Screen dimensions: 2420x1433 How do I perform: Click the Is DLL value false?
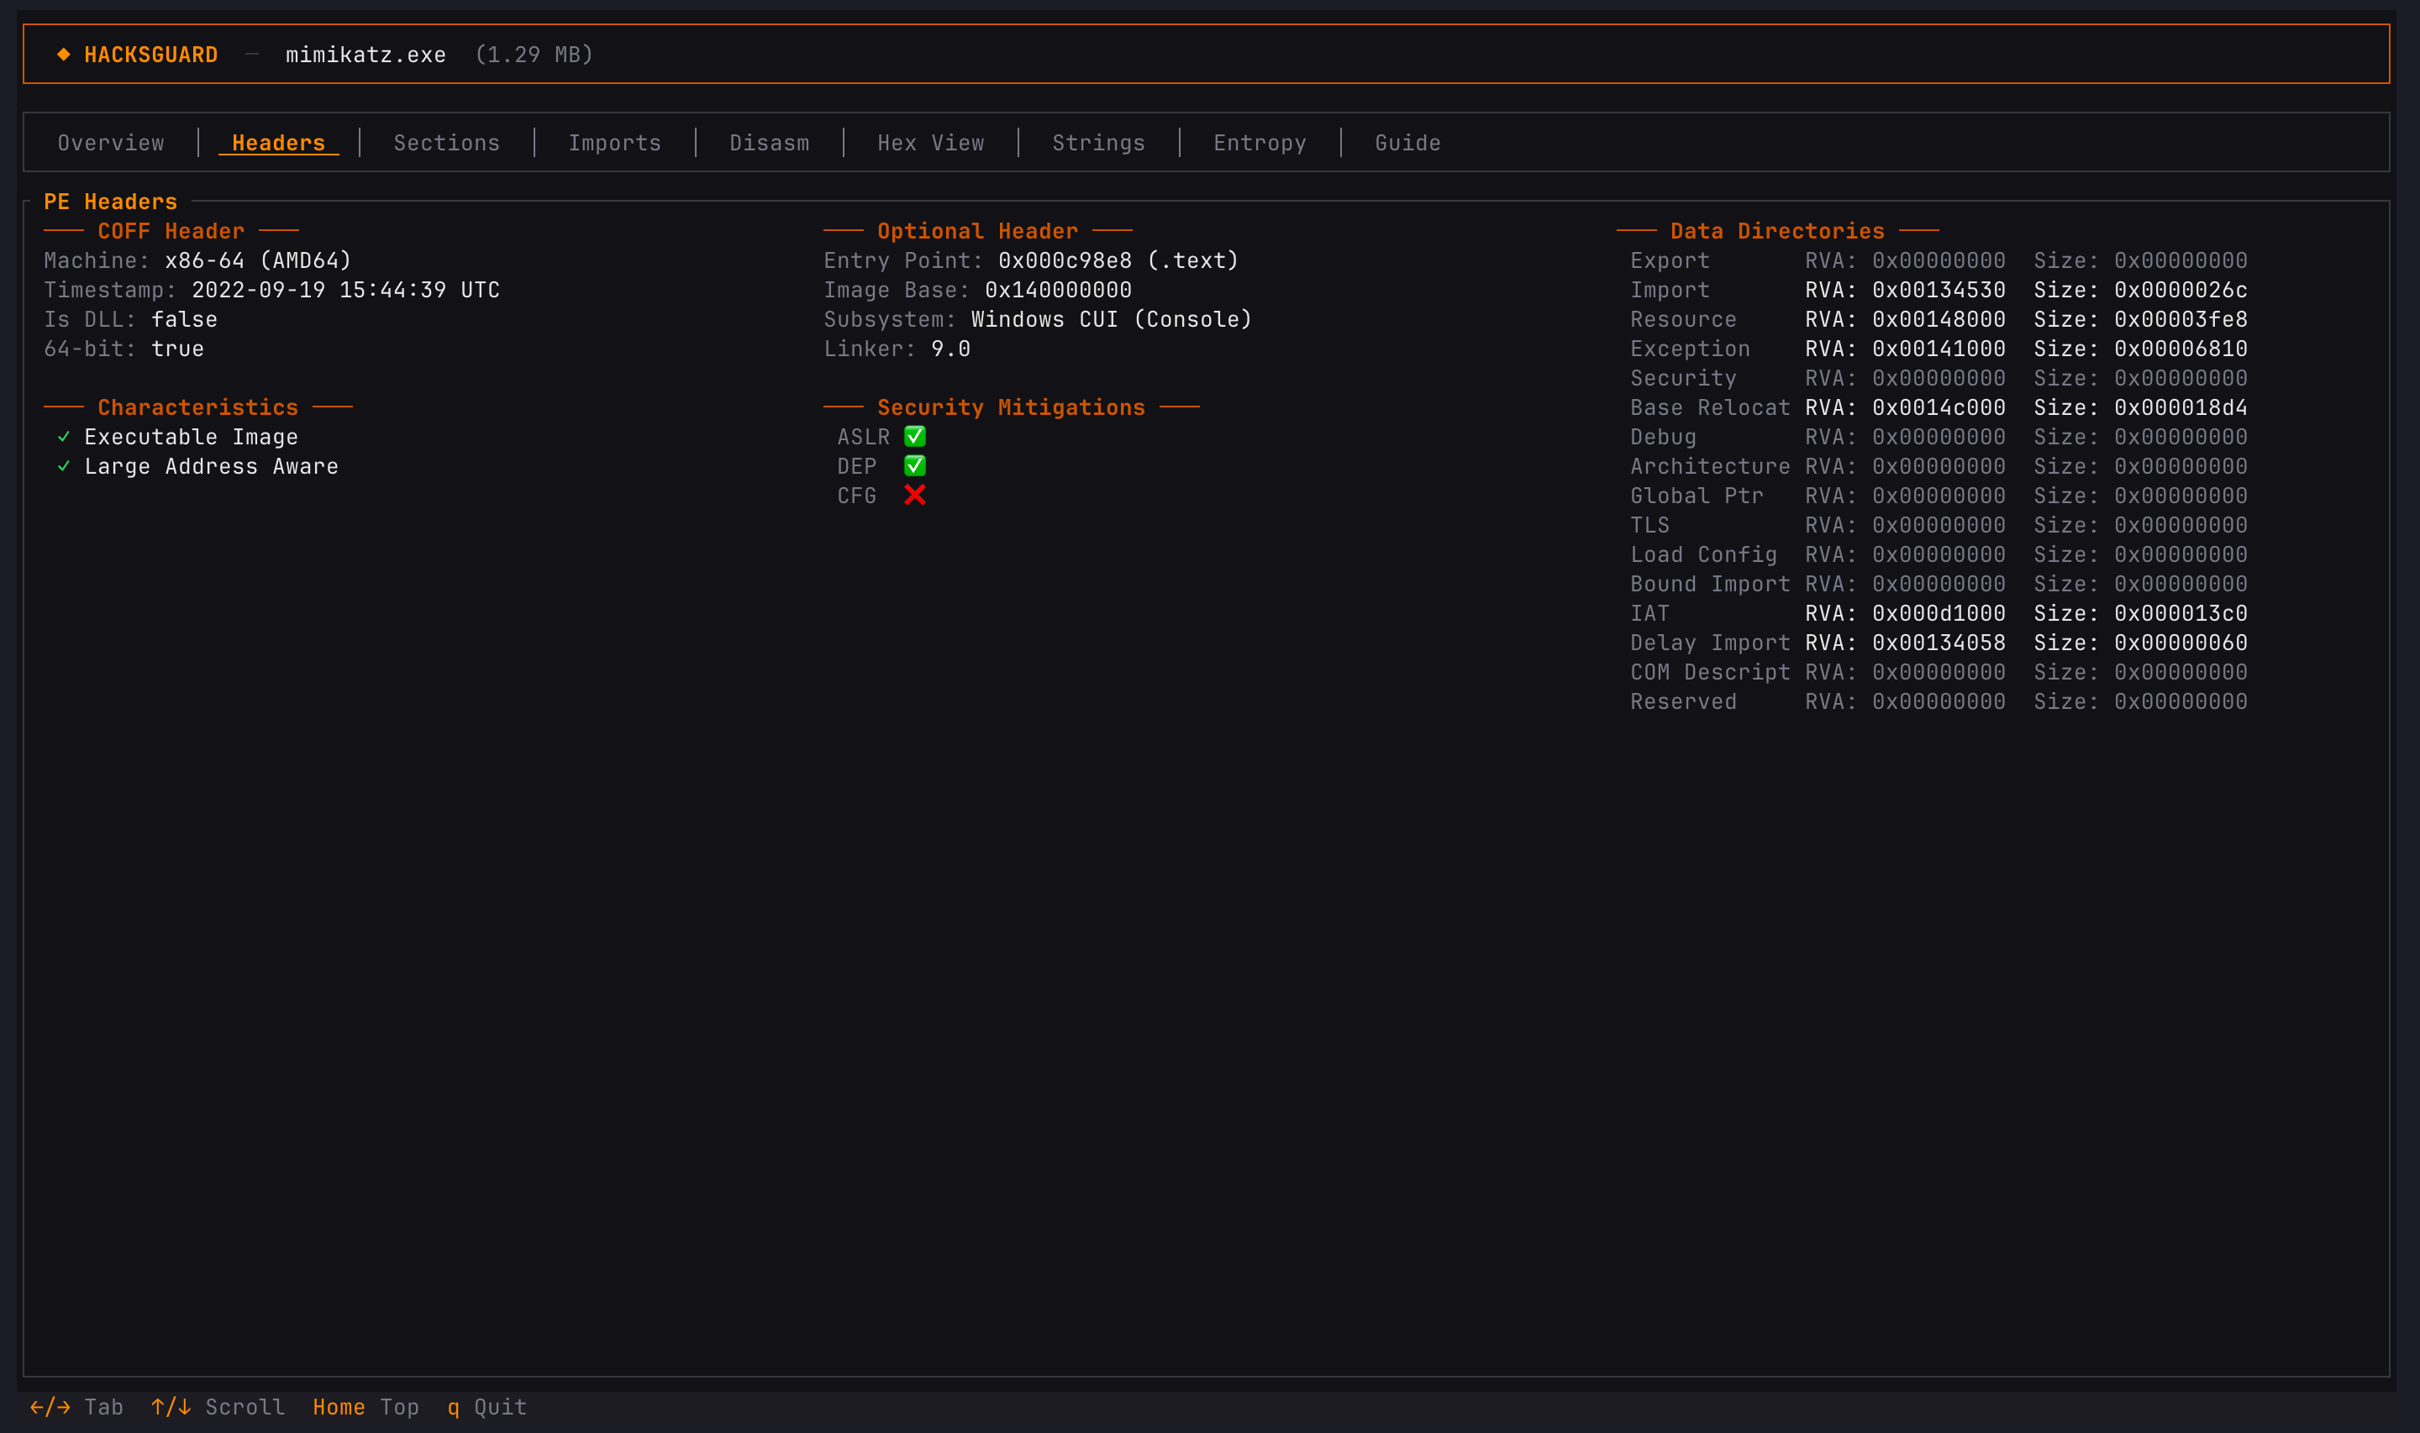coord(185,320)
